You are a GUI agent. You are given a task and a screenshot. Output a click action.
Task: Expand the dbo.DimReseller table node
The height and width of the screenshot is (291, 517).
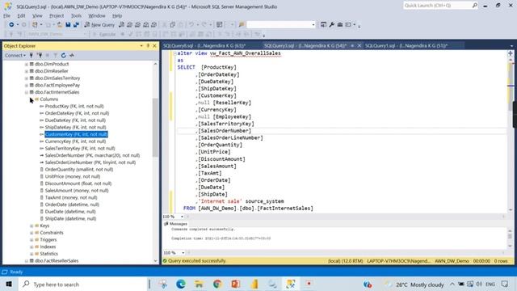27,71
